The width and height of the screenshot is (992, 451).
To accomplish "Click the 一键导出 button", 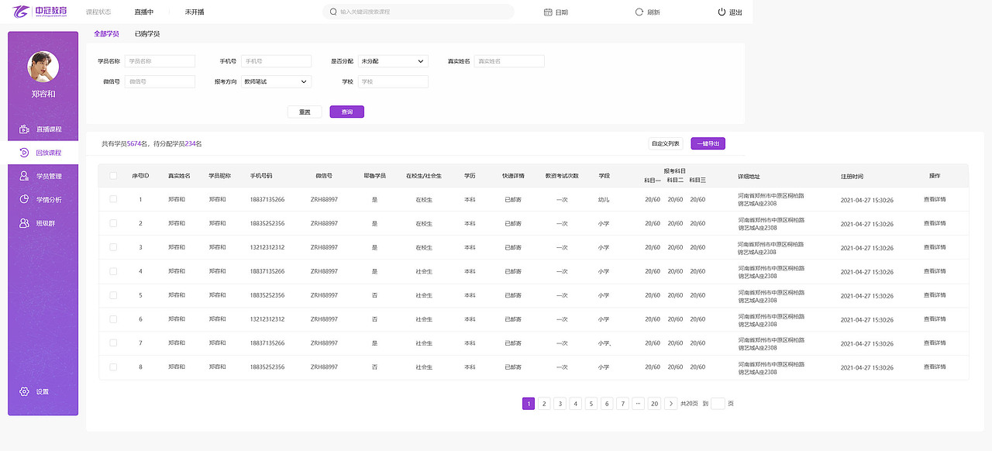I will click(x=708, y=143).
